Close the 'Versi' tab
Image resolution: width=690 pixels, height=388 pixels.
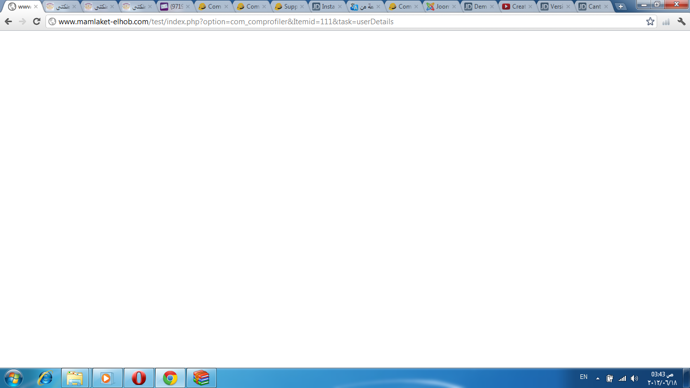click(x=568, y=7)
